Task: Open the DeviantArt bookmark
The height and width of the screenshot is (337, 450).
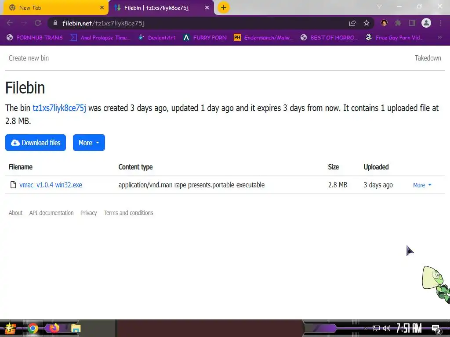Action: (157, 38)
